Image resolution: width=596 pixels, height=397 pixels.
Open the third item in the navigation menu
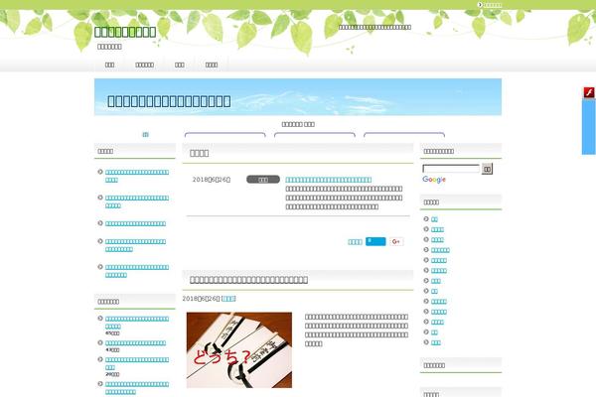(180, 65)
